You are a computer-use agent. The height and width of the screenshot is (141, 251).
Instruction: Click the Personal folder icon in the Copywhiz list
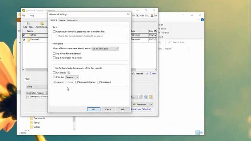[29, 40]
